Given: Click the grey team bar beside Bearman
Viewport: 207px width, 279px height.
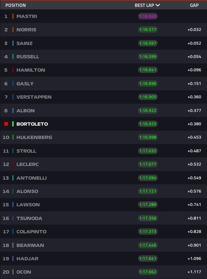Looking at the screenshot, I should click(13, 245).
